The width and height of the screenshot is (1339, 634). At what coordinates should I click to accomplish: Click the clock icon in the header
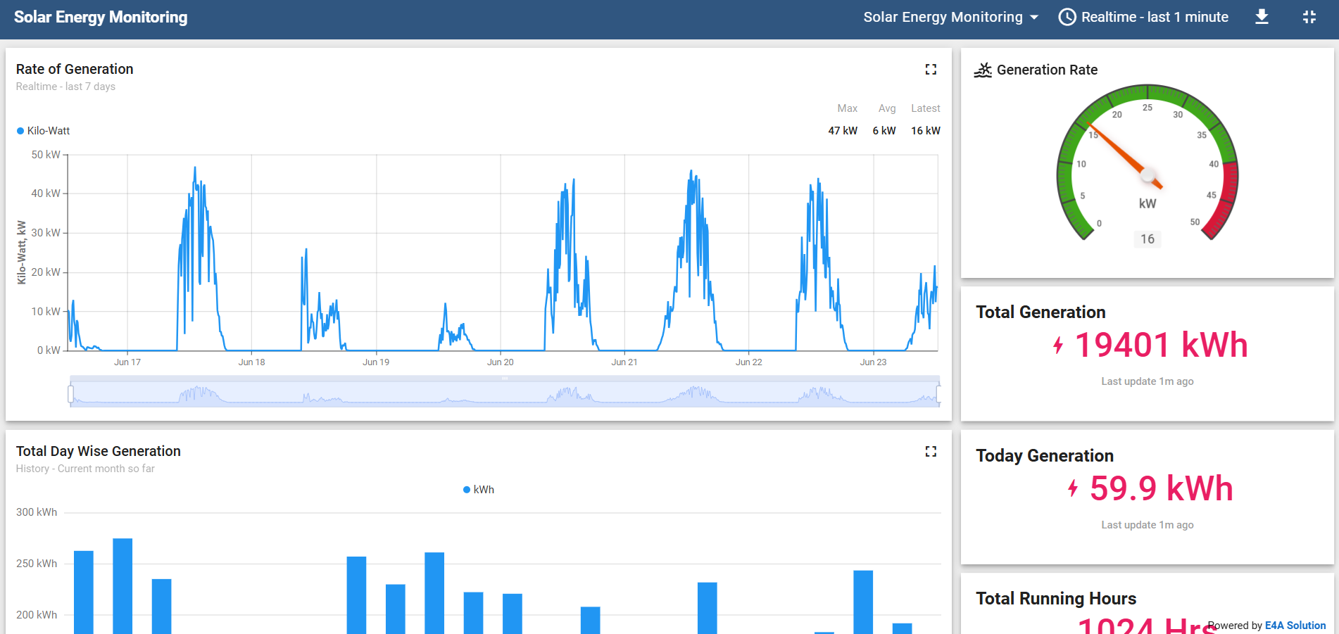pyautogui.click(x=1067, y=17)
